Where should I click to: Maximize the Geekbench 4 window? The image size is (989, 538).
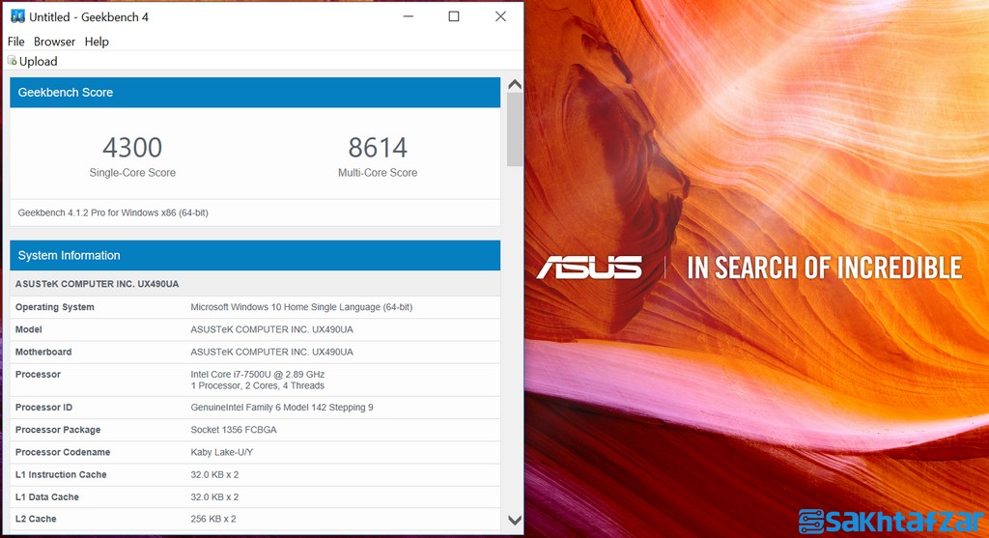pyautogui.click(x=453, y=16)
